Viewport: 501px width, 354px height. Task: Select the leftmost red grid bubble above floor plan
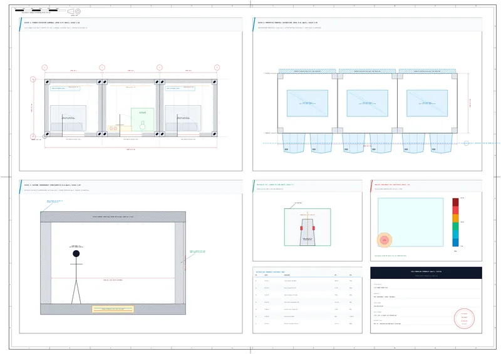coord(44,68)
